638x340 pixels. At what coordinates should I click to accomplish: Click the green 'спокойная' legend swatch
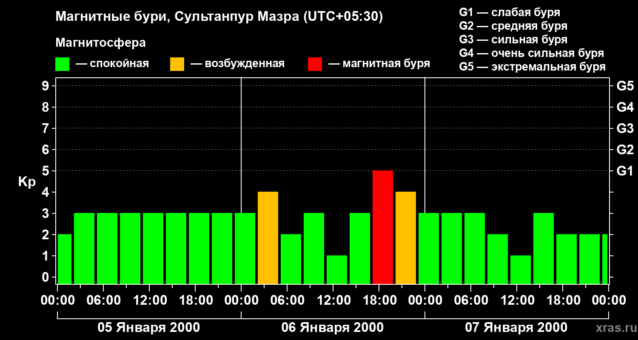(x=63, y=64)
